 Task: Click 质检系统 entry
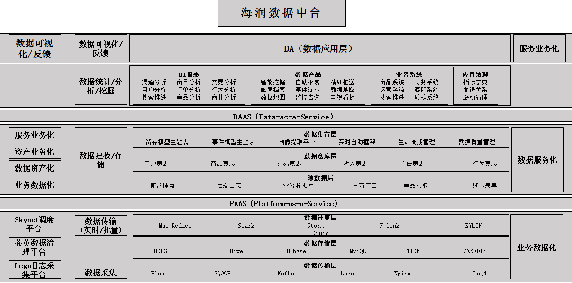coord(427,97)
